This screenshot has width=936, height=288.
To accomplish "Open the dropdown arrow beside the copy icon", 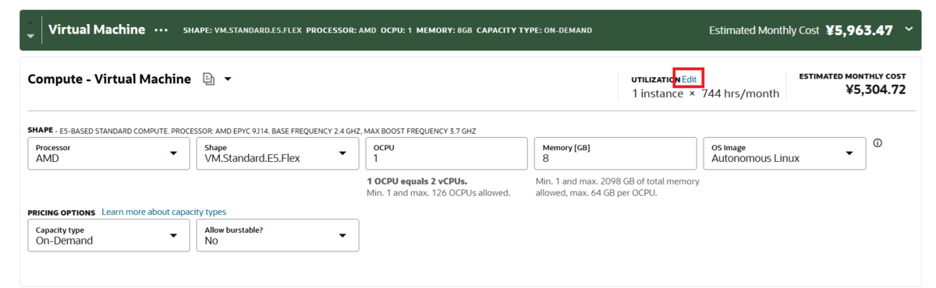I will tap(228, 79).
